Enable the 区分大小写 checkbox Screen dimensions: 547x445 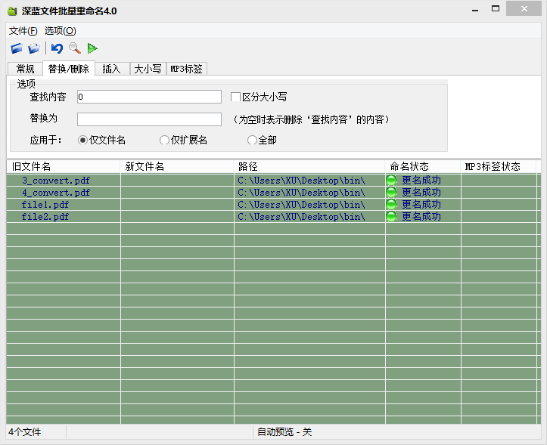pyautogui.click(x=235, y=97)
